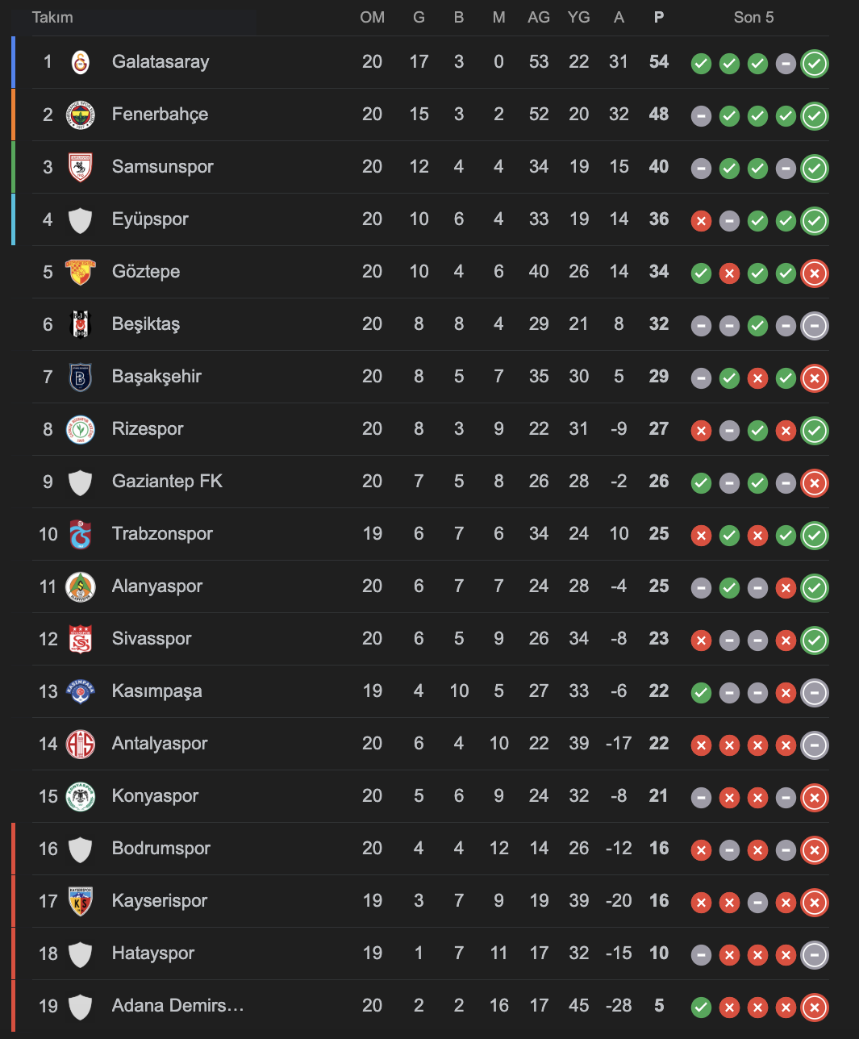Image resolution: width=859 pixels, height=1039 pixels.
Task: Click the Fenerbahçe club logo
Action: coord(80,115)
